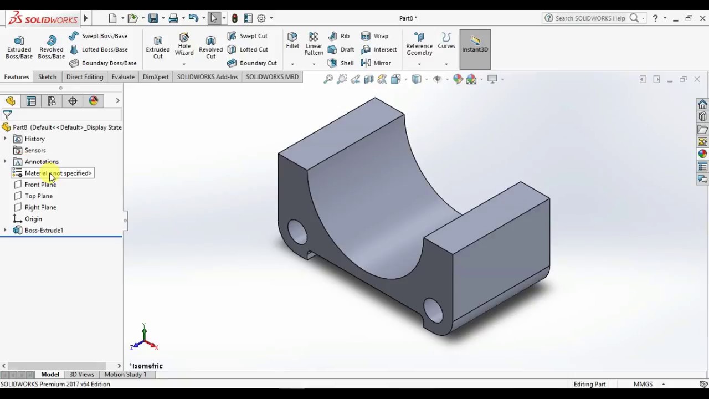Select the Swept Boss/Base command
709x399 pixels.
98,36
